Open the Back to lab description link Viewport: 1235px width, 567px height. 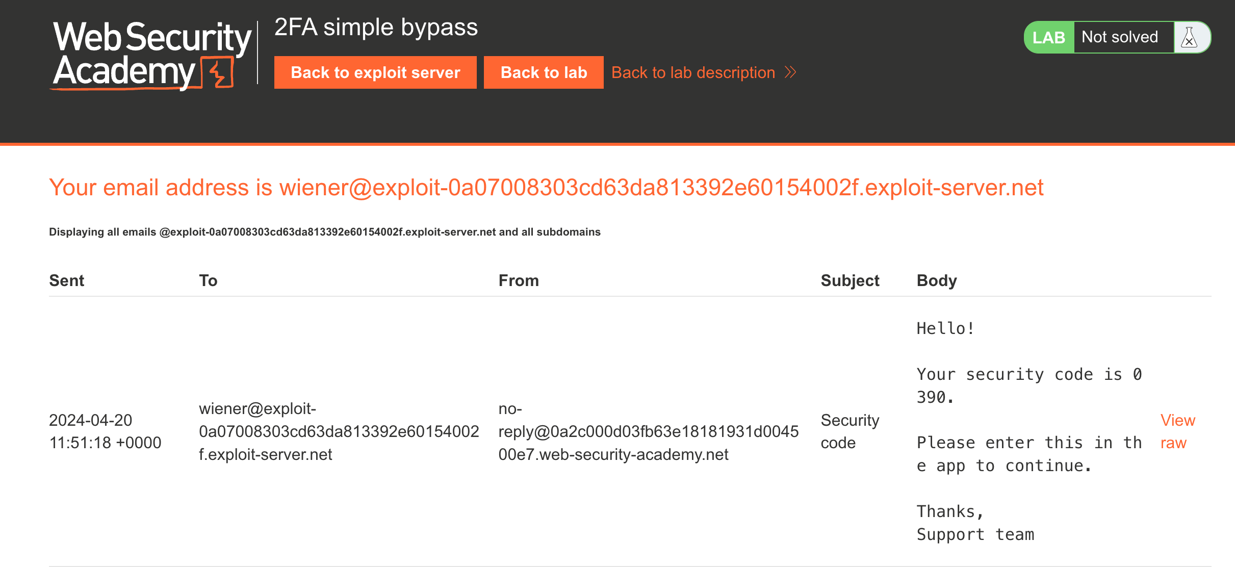pyautogui.click(x=693, y=72)
